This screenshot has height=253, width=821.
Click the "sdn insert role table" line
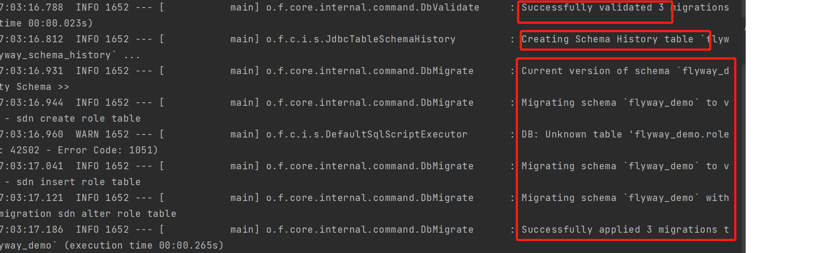(x=78, y=182)
